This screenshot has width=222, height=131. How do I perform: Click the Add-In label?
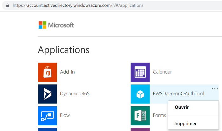pyautogui.click(x=67, y=72)
